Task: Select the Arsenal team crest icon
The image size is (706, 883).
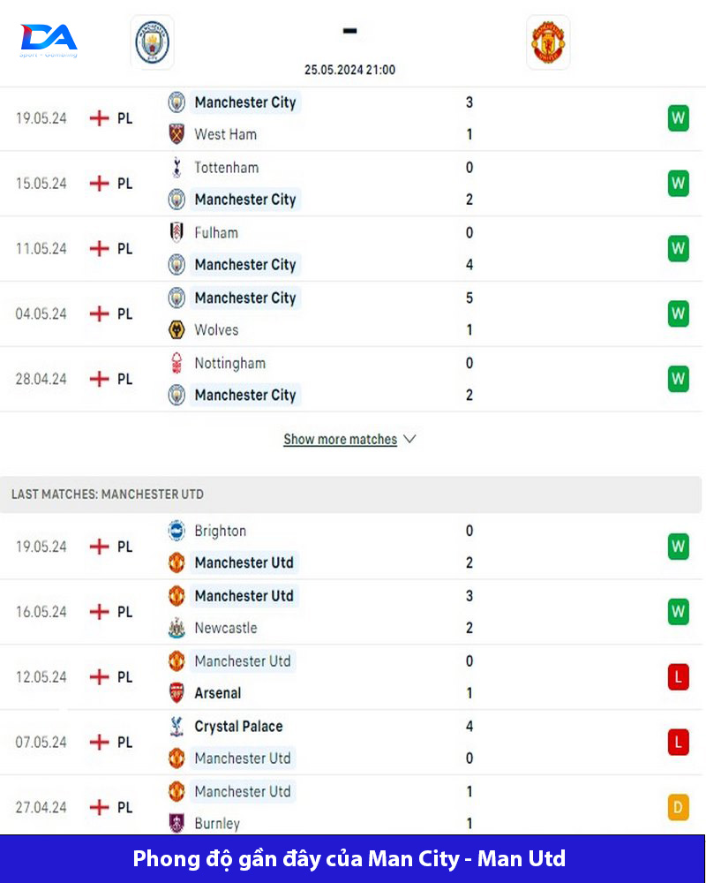Action: point(176,692)
